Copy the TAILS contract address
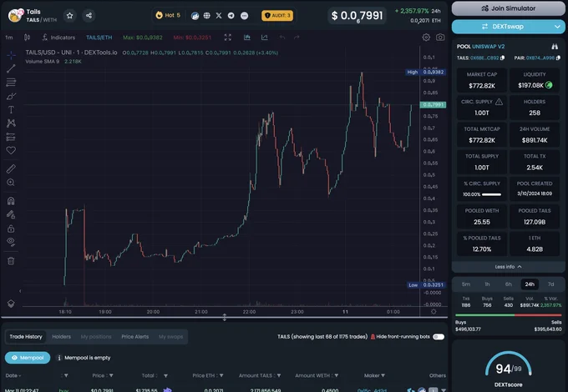Image resolution: width=568 pixels, height=392 pixels. [502, 58]
